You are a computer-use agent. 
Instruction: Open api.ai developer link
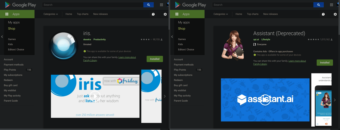(x=256, y=39)
